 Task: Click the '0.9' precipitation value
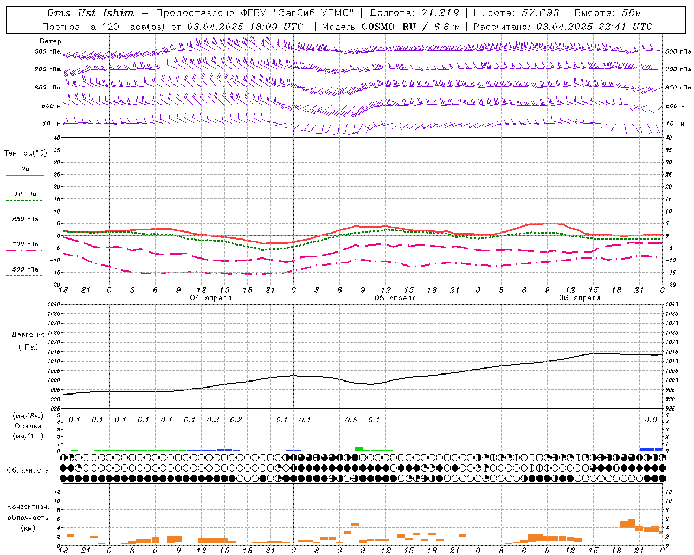coord(651,420)
